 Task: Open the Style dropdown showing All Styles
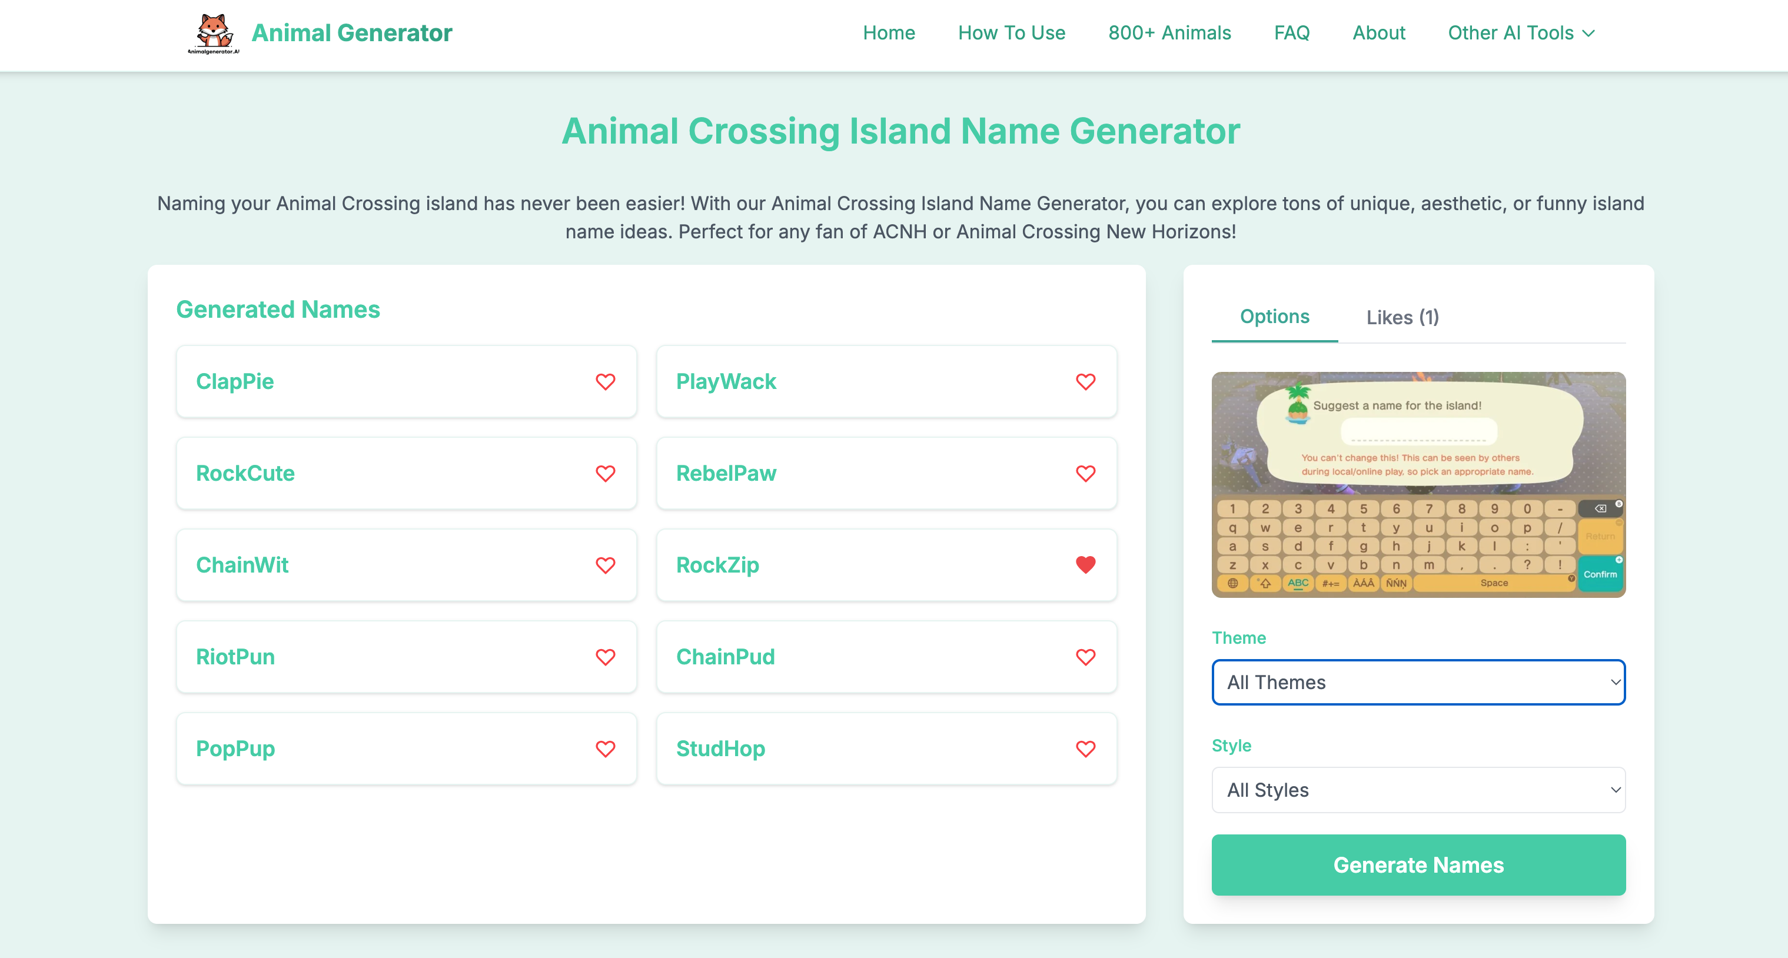coord(1418,790)
